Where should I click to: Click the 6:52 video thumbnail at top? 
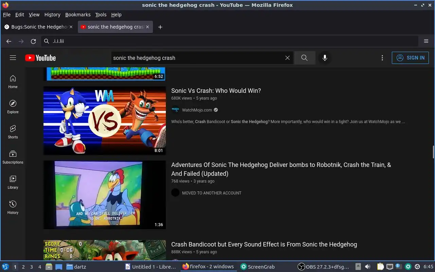pos(105,74)
